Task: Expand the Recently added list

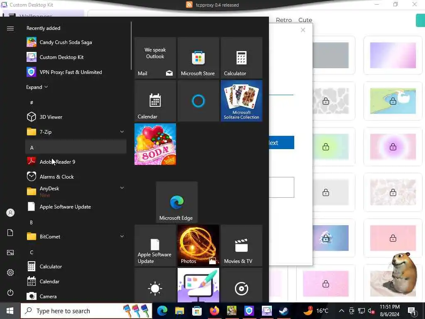Action: tap(37, 87)
